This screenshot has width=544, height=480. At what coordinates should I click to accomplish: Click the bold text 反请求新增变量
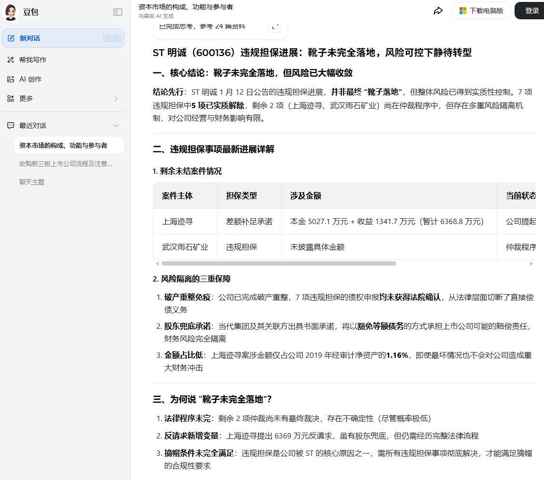pos(191,436)
